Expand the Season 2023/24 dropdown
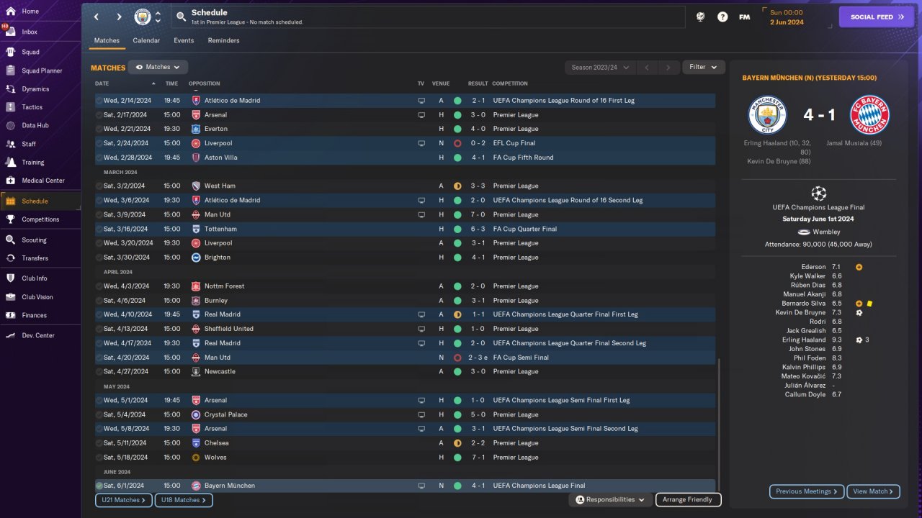This screenshot has width=922, height=518. click(600, 67)
